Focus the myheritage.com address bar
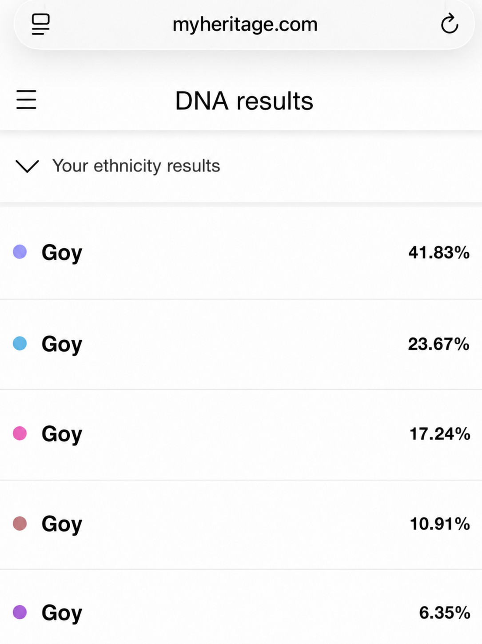 (245, 24)
